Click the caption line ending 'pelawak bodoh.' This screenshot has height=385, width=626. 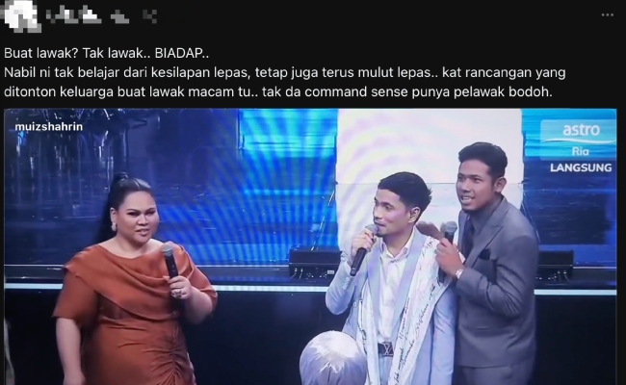click(278, 91)
